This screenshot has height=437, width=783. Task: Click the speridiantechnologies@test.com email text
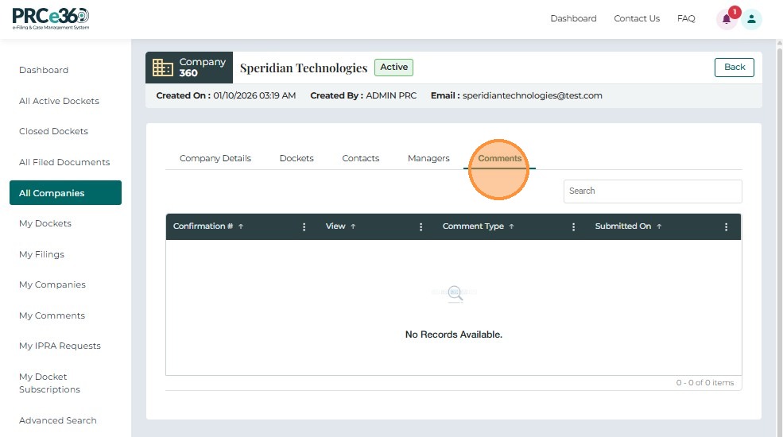tap(533, 95)
